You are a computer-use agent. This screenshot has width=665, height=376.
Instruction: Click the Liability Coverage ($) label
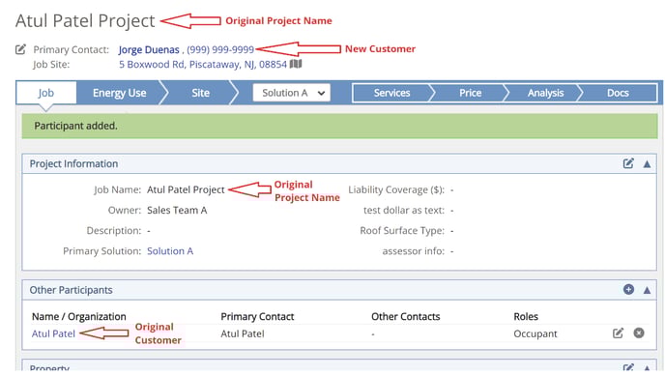click(396, 189)
